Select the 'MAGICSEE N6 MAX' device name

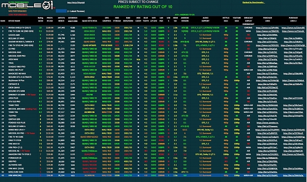click(x=17, y=73)
